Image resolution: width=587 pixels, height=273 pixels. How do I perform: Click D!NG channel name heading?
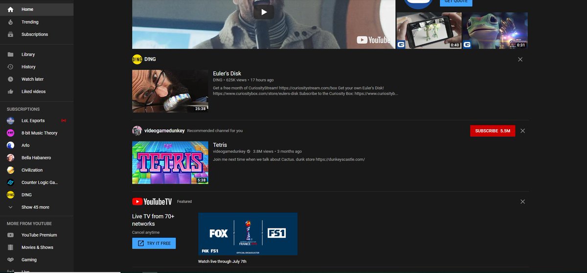(x=150, y=59)
